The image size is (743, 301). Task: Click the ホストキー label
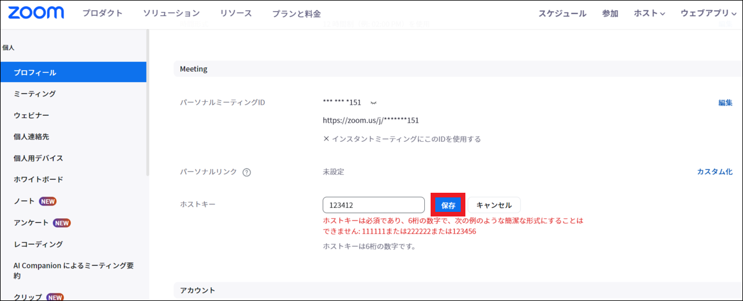pyautogui.click(x=198, y=204)
